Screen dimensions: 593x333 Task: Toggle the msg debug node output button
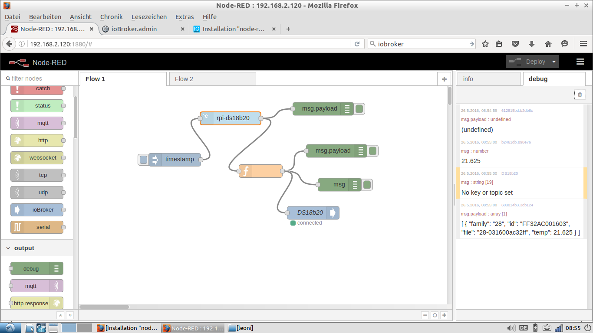367,185
